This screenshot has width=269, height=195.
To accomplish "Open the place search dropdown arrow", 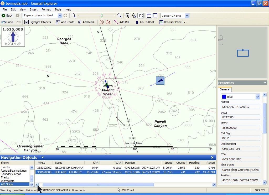I will tap(60, 16).
